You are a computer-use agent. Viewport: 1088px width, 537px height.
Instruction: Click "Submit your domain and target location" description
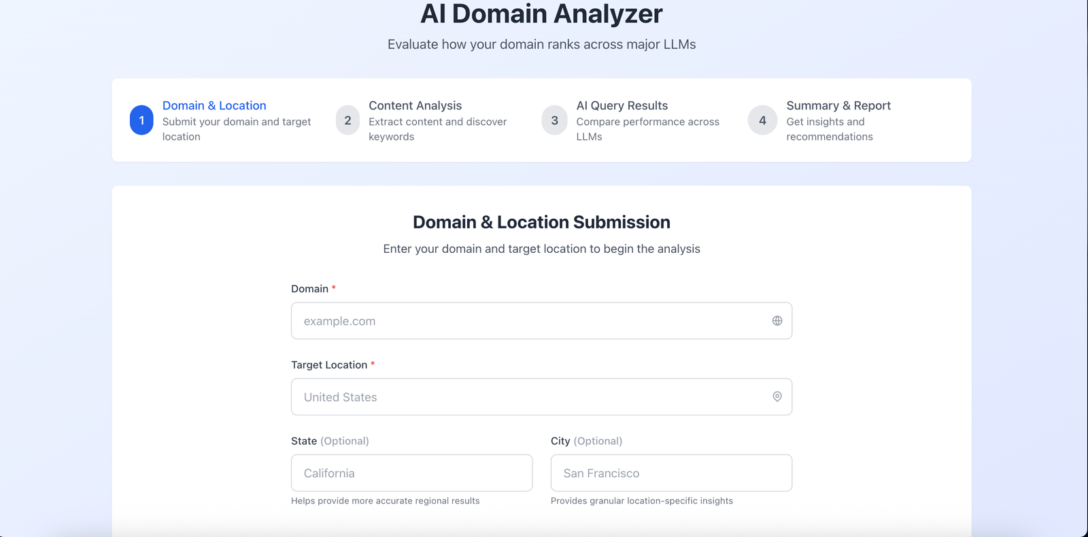pyautogui.click(x=237, y=129)
